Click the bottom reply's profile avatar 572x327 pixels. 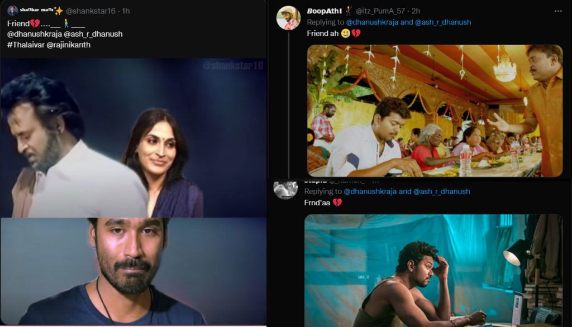[284, 189]
